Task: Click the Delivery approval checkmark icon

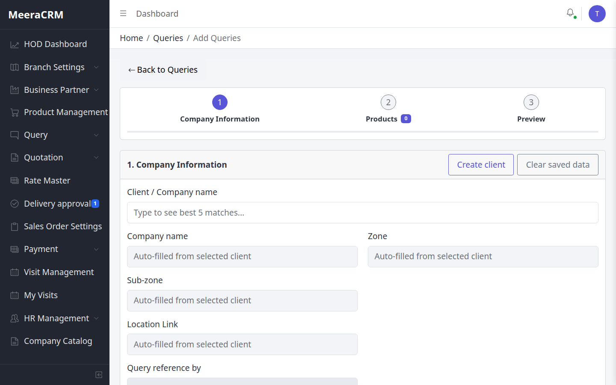Action: pyautogui.click(x=15, y=204)
